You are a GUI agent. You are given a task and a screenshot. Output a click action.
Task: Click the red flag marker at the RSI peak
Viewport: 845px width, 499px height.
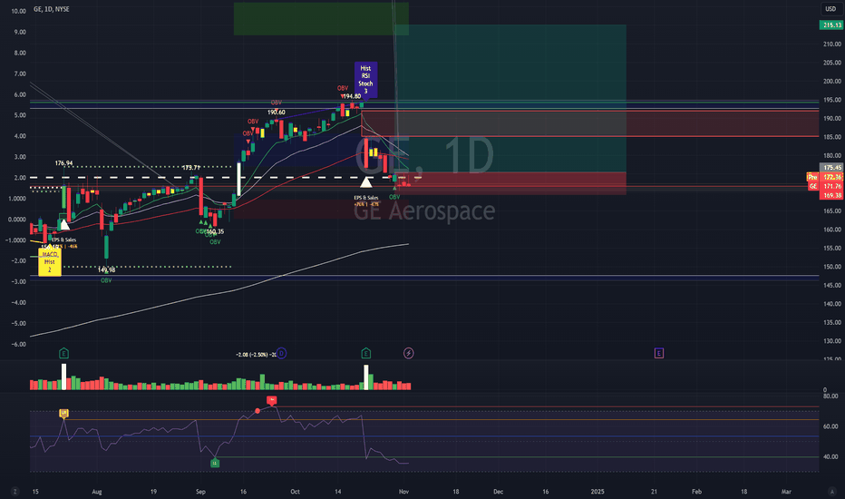pyautogui.click(x=272, y=400)
